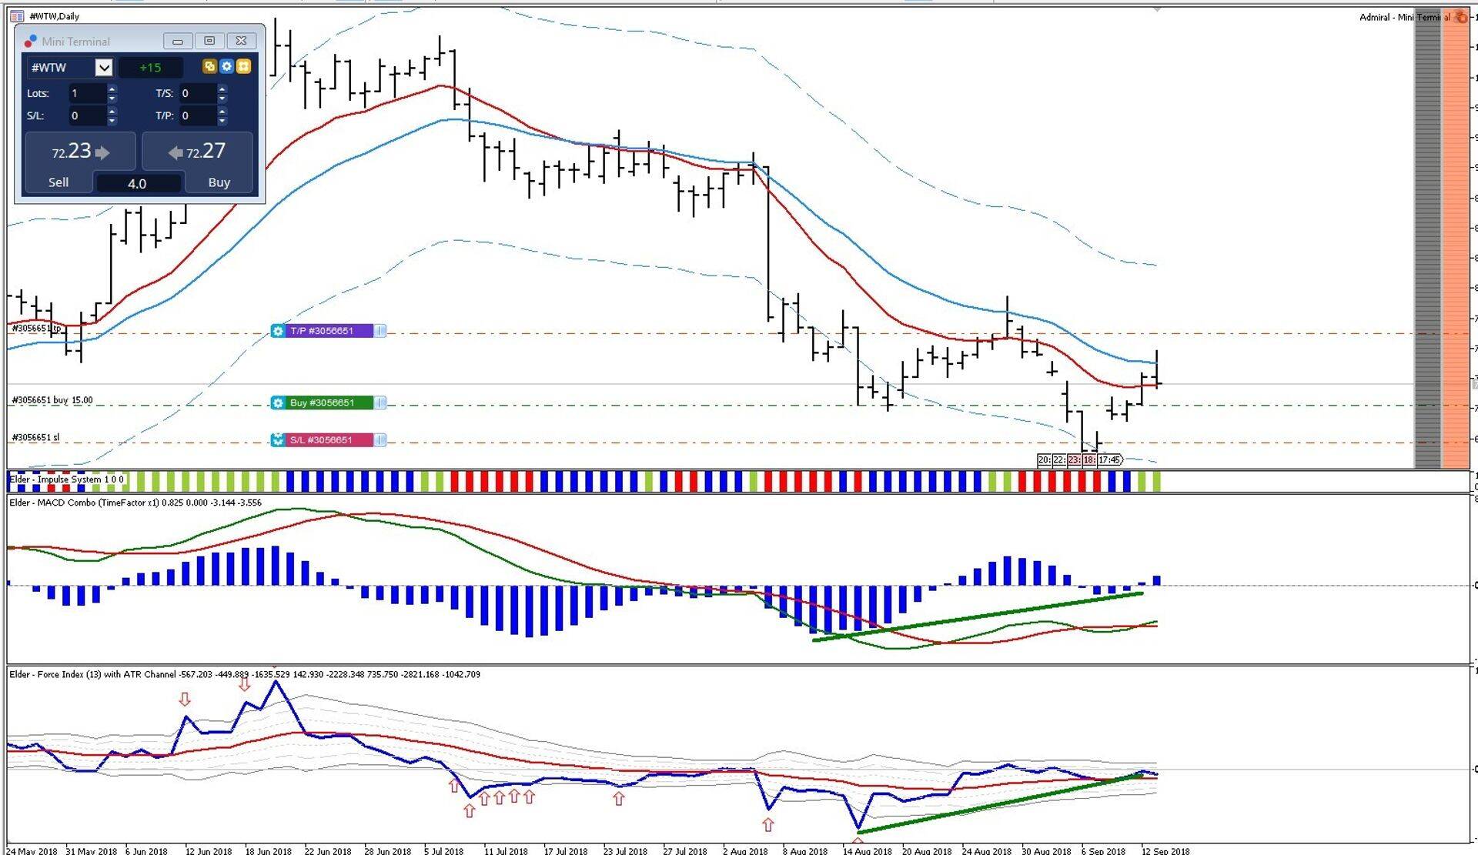Grab the T/P #3056651 marker drag handle
The image size is (1478, 855).
point(380,331)
